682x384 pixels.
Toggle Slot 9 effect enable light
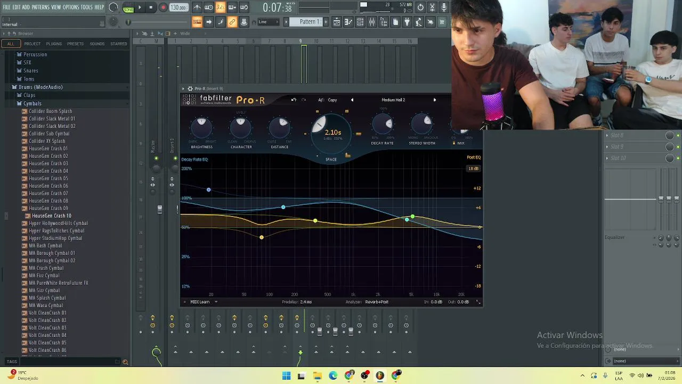[678, 147]
